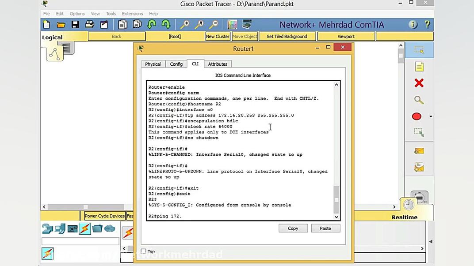The width and height of the screenshot is (474, 266).
Task: Click the Paste button below the CLI
Action: [x=325, y=229]
